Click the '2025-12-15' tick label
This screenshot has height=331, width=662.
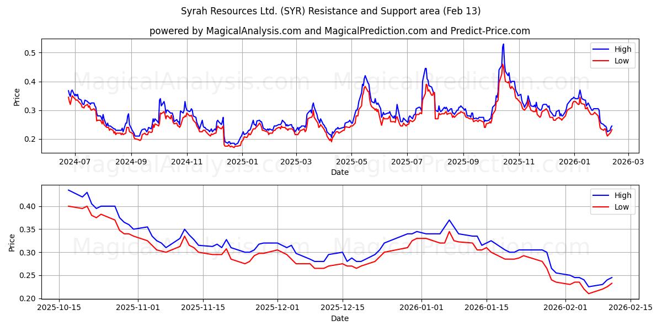(x=341, y=308)
